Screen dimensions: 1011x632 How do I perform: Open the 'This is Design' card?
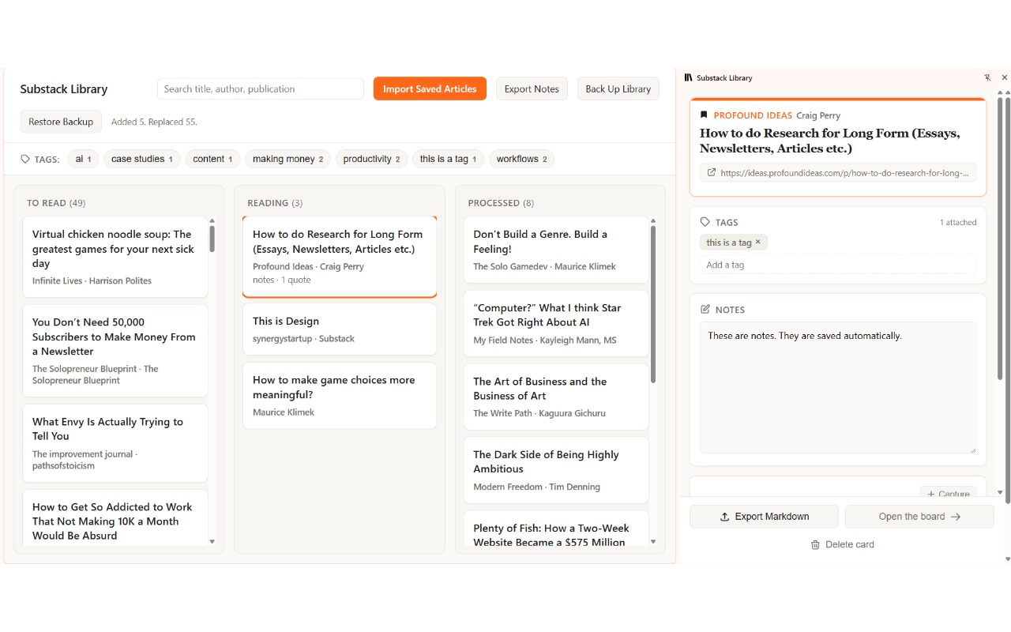[340, 329]
